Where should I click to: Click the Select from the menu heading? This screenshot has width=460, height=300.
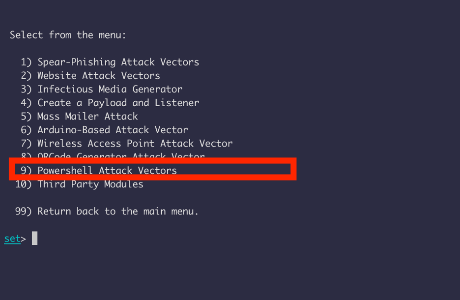pos(68,35)
